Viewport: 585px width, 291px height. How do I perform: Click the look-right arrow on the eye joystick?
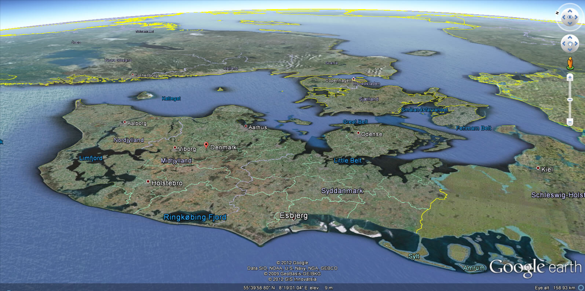click(576, 17)
